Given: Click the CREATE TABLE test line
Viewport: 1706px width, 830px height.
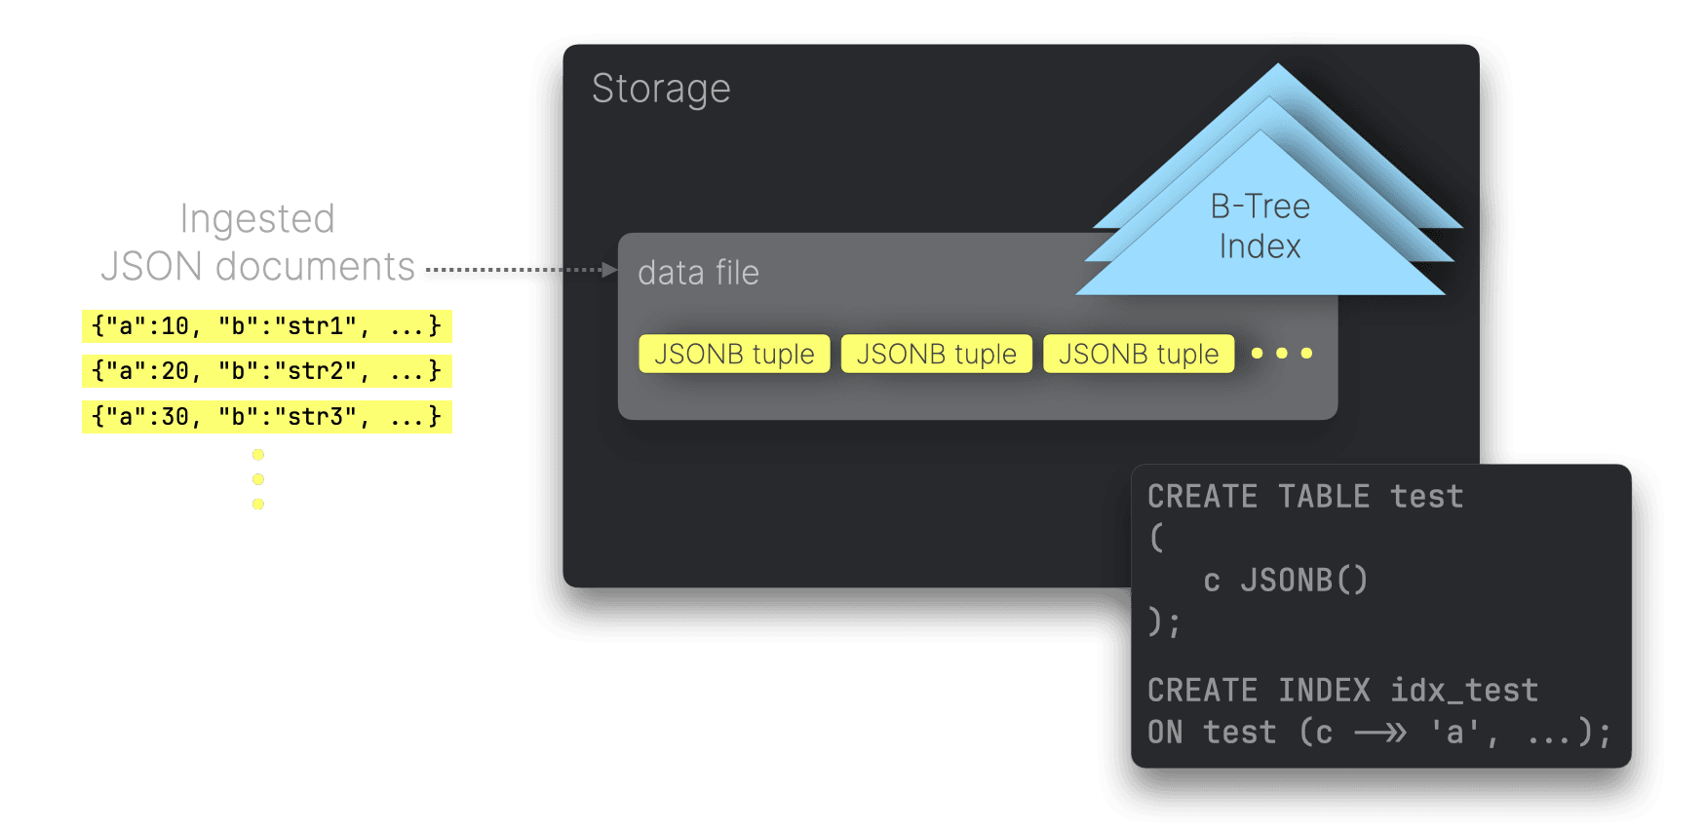Looking at the screenshot, I should [1305, 497].
